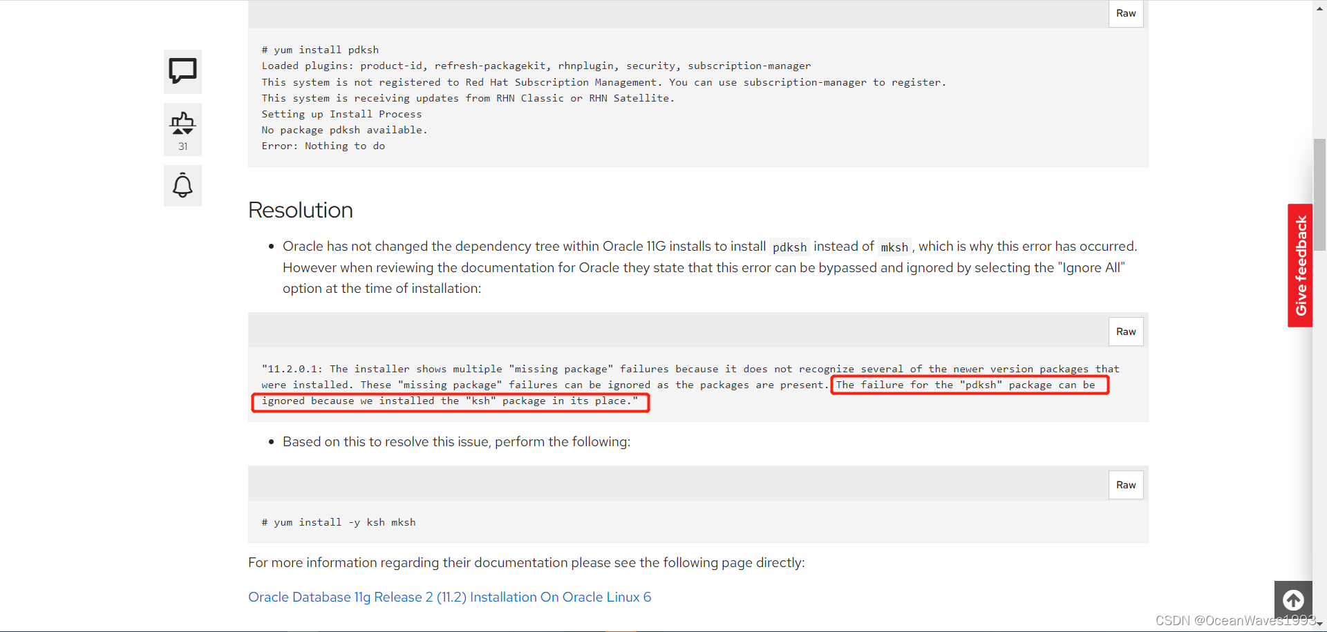The image size is (1327, 632).
Task: Click 'For more information regarding their documentation' sentence
Action: (527, 562)
